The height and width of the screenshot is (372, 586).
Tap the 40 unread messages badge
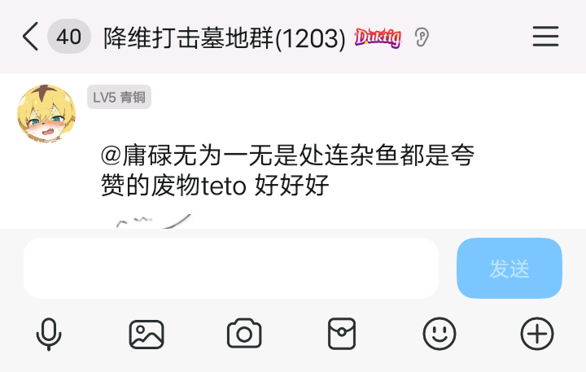69,37
